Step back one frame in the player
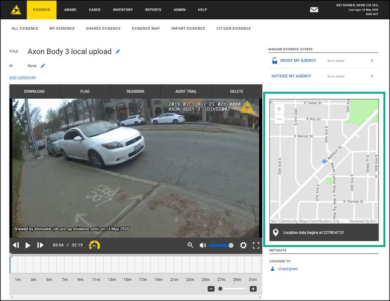This screenshot has width=390, height=301. tap(16, 245)
